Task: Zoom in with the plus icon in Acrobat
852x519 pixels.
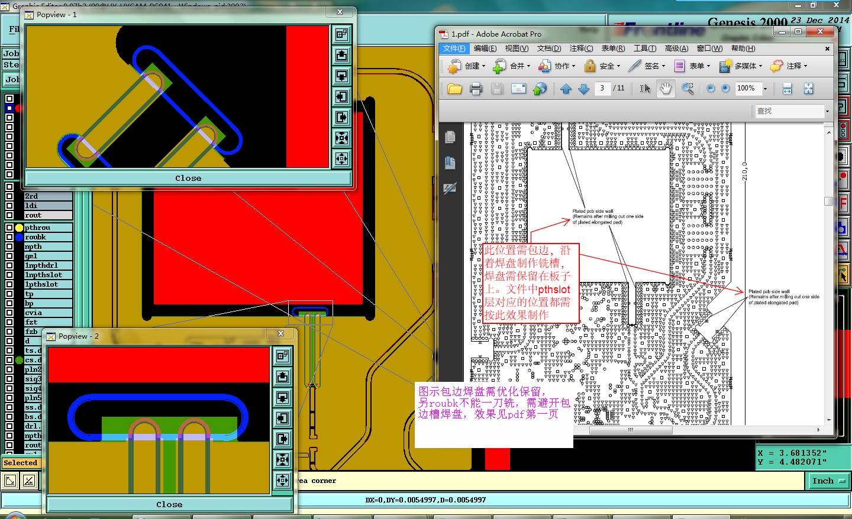Action: pos(725,89)
